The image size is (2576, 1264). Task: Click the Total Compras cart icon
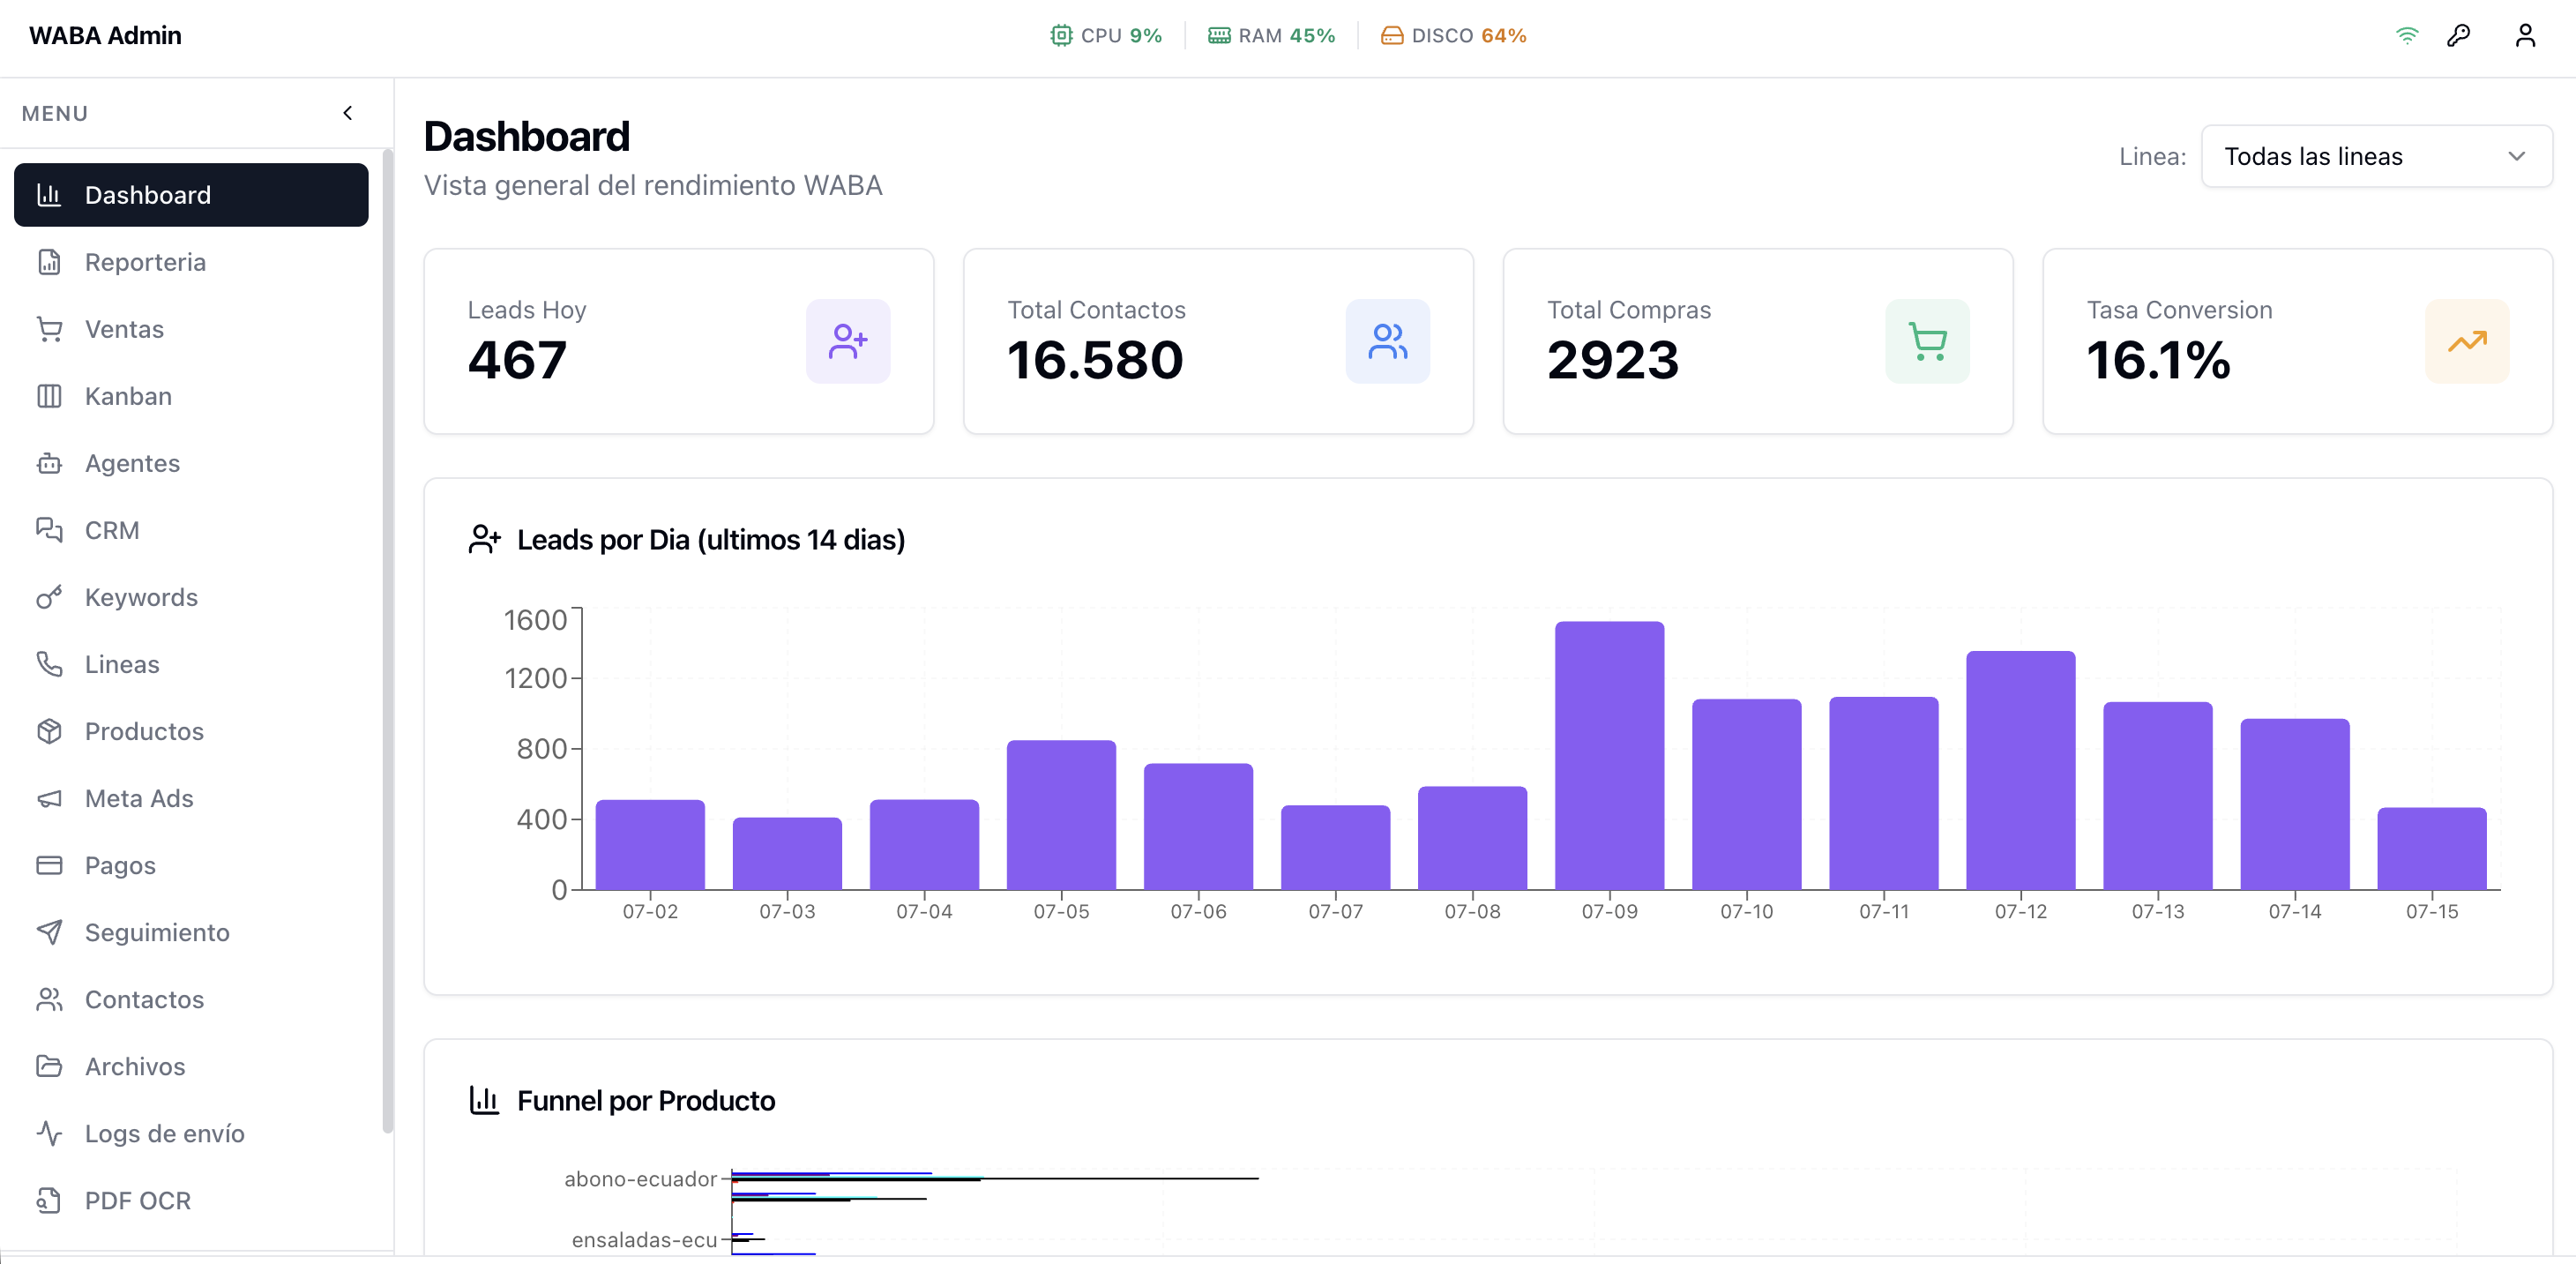(x=1927, y=341)
